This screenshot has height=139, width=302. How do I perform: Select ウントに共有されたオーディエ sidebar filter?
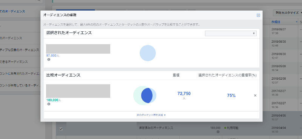click(20, 74)
